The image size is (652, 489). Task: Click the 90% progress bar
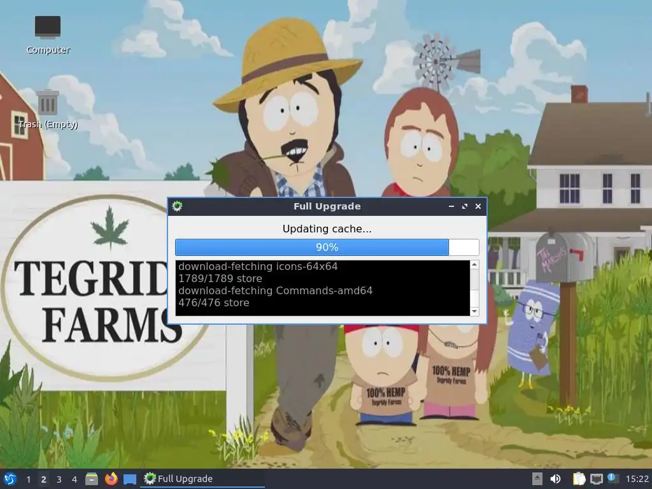327,248
